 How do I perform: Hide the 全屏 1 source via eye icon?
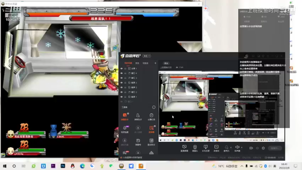tap(122, 68)
